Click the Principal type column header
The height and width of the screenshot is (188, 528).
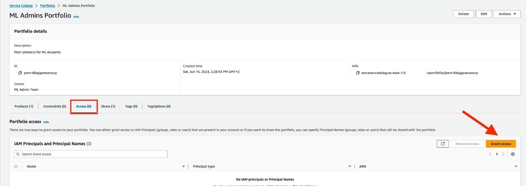(x=204, y=166)
